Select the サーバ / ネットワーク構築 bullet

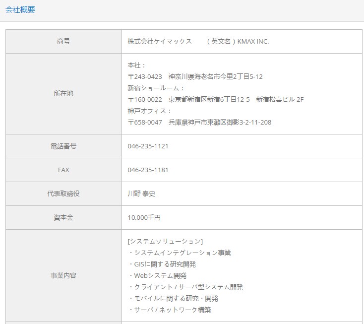tap(170, 310)
